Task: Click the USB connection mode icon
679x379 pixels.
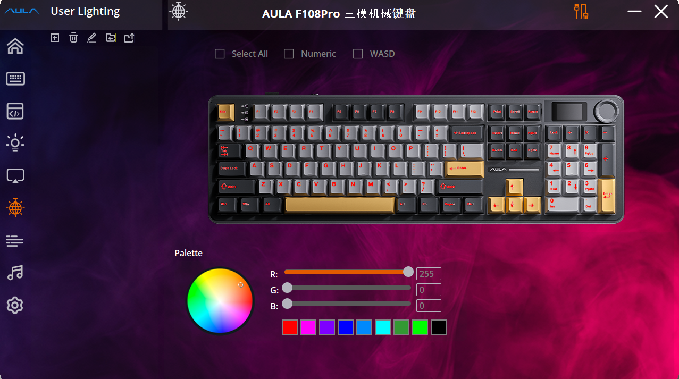Action: point(581,11)
